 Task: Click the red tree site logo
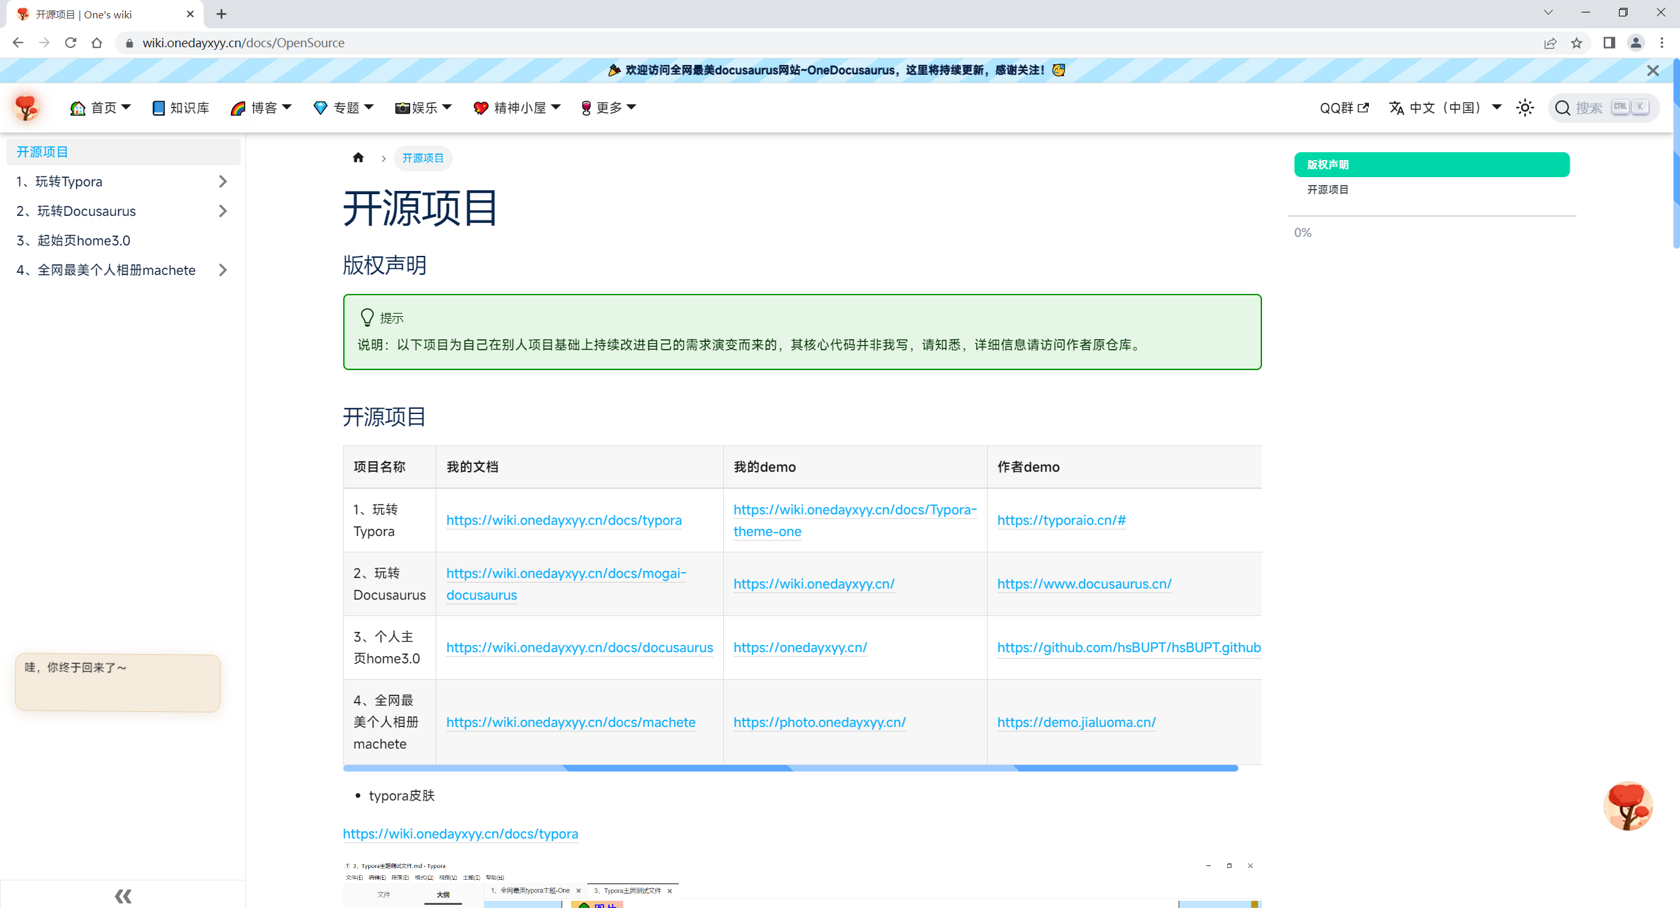[27, 108]
